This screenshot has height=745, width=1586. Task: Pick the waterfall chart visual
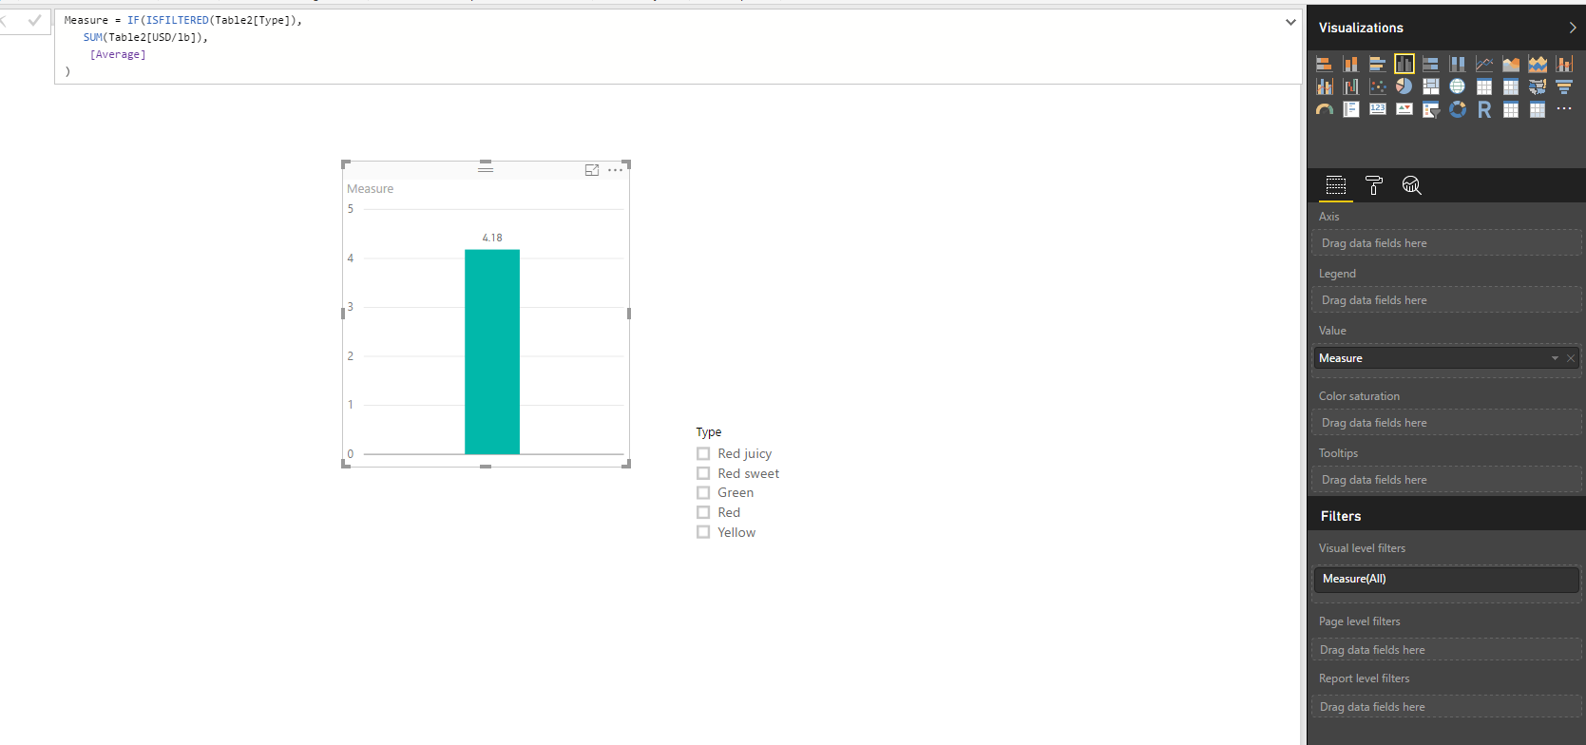1351,86
